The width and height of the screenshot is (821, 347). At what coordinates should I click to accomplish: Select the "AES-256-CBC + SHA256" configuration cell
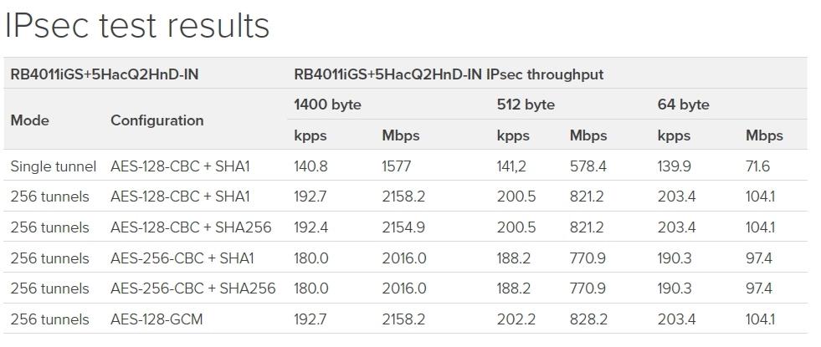pyautogui.click(x=192, y=288)
